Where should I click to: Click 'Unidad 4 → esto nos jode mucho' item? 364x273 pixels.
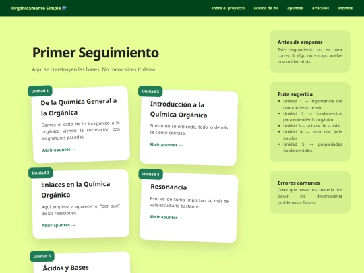point(312,135)
